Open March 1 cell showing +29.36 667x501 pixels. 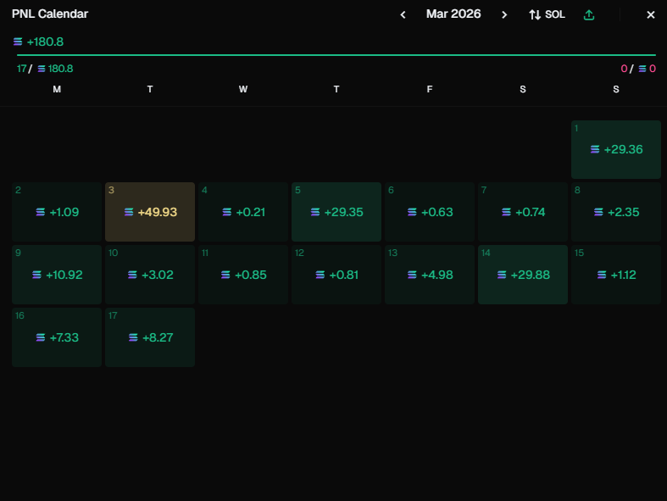point(616,149)
